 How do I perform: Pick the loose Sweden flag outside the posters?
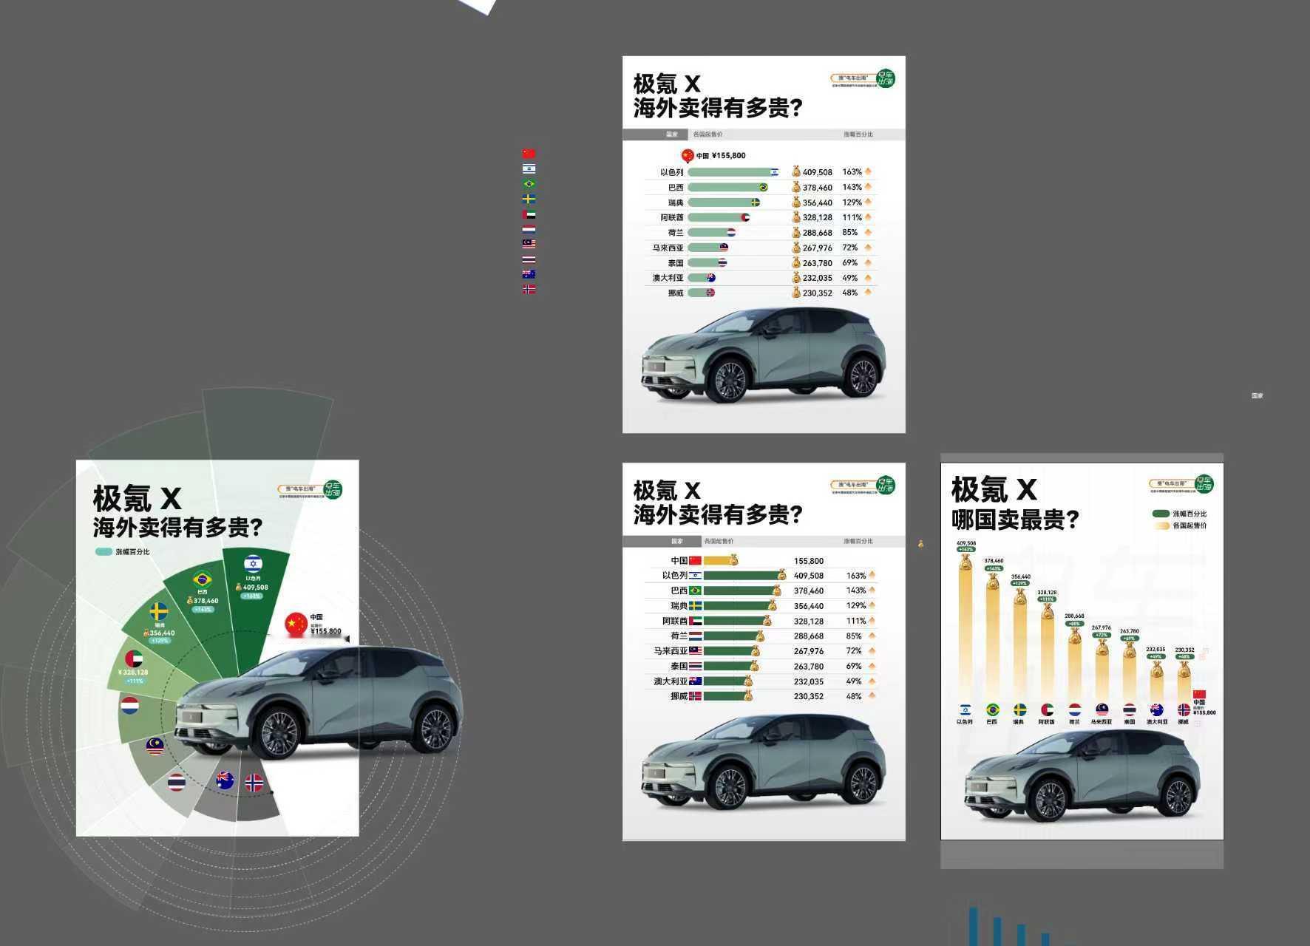[x=529, y=199]
